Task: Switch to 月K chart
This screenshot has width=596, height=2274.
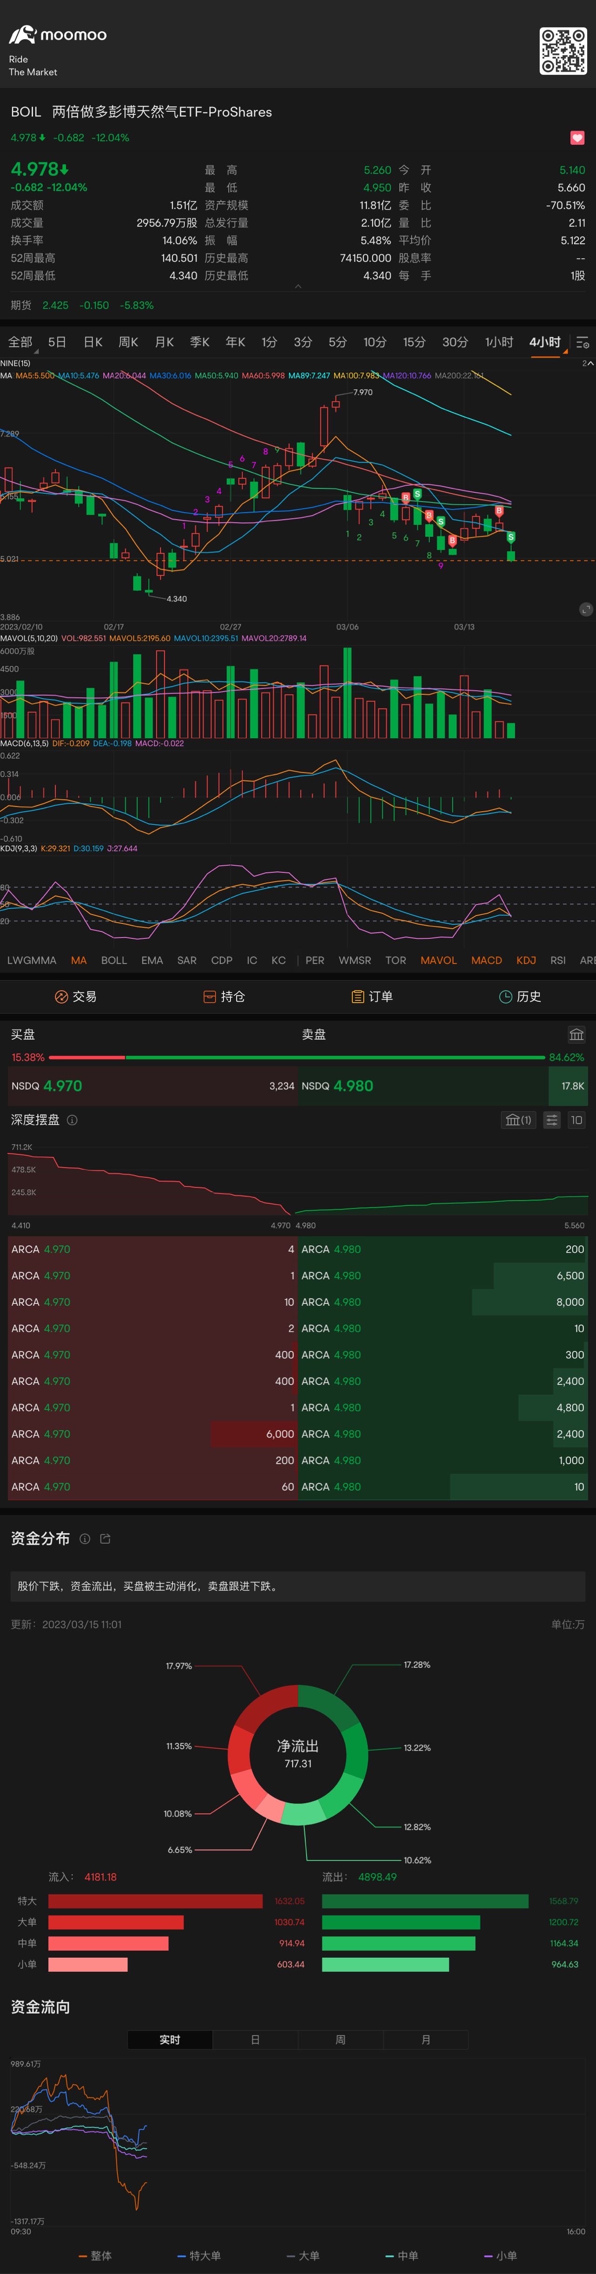Action: point(164,342)
